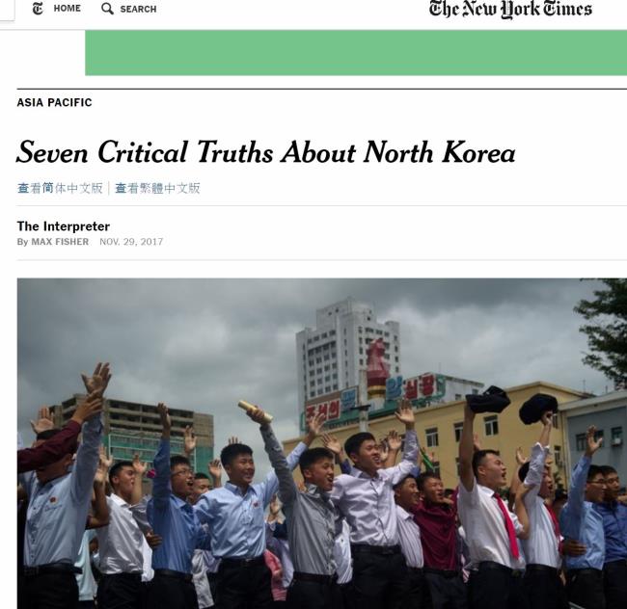Click the small NYT "T" logo icon
Screen dimensions: 627x609
[38, 9]
